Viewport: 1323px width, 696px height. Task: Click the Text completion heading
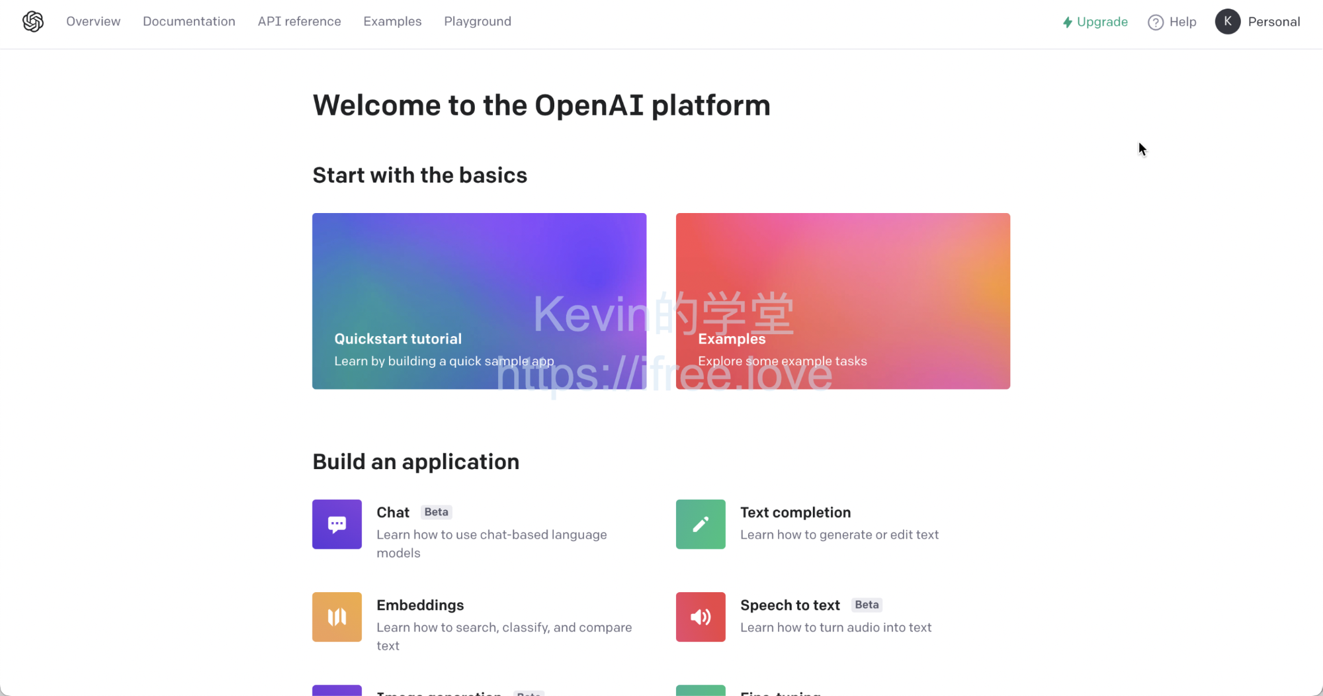tap(795, 512)
